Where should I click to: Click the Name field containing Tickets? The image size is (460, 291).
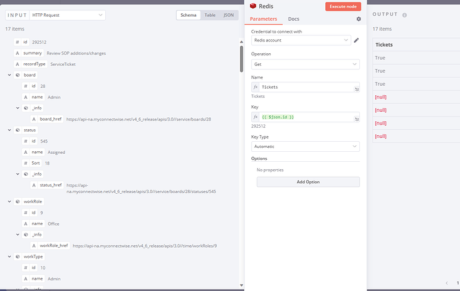coord(306,87)
